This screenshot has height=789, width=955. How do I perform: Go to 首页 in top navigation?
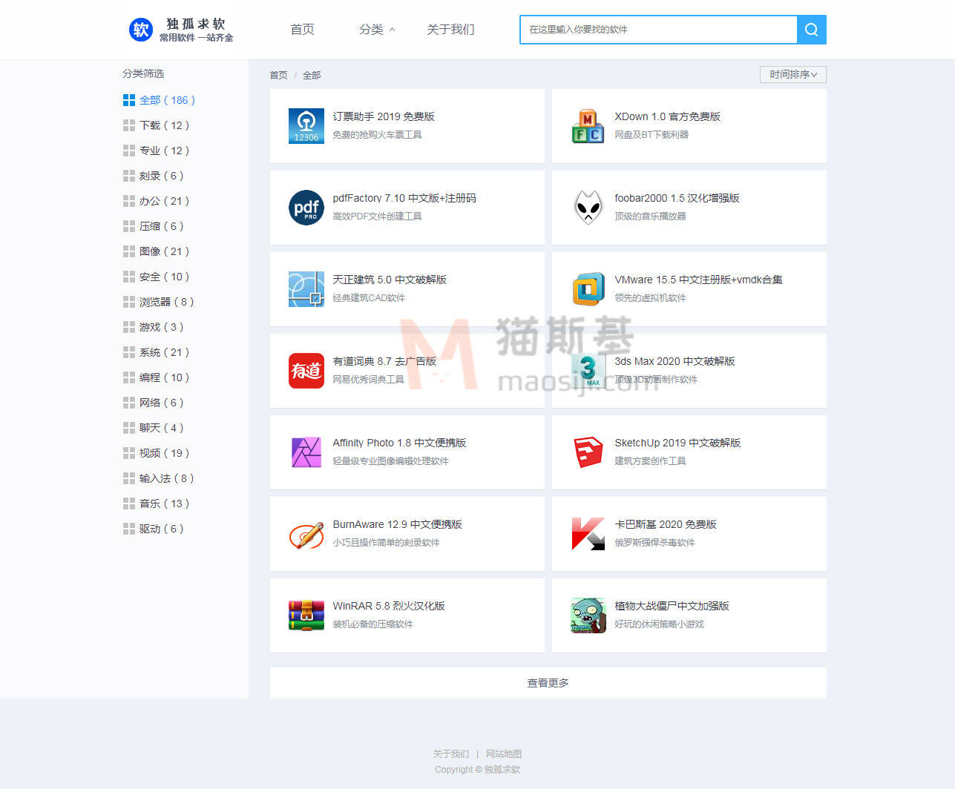pyautogui.click(x=302, y=30)
